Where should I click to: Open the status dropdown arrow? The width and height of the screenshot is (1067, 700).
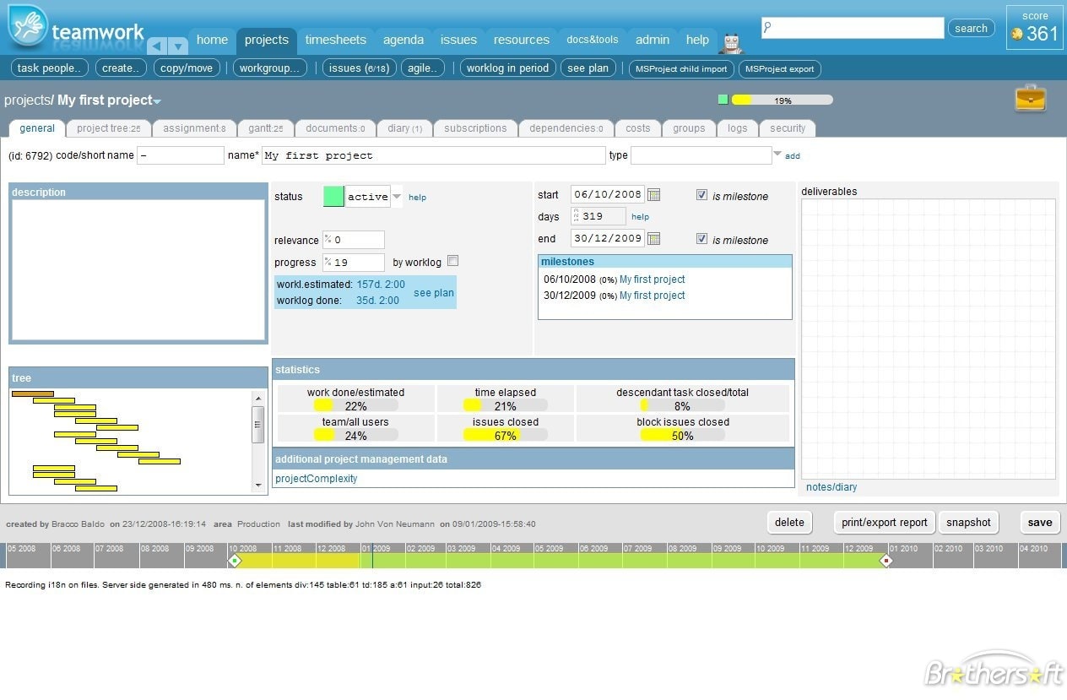(397, 197)
